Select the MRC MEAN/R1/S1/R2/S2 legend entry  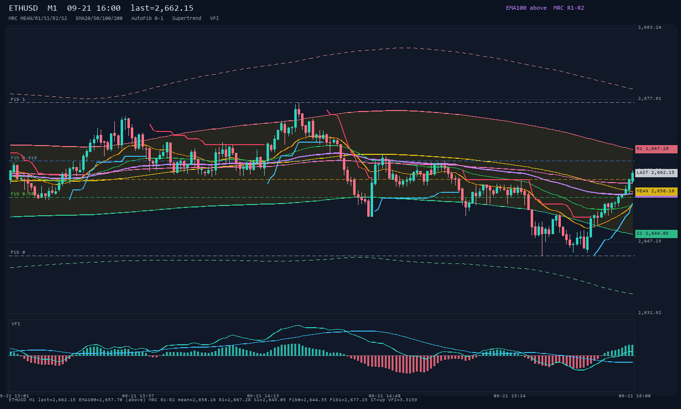tap(38, 19)
